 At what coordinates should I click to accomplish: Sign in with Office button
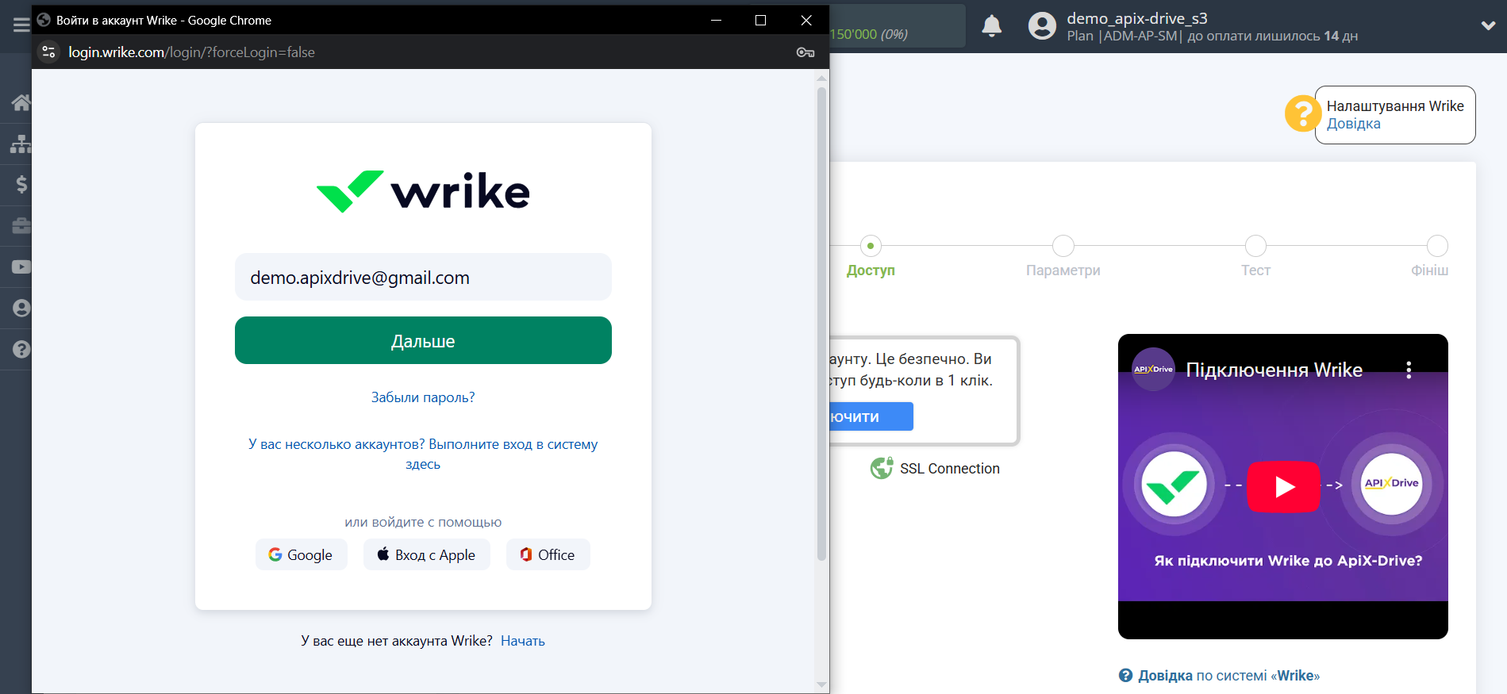point(548,554)
